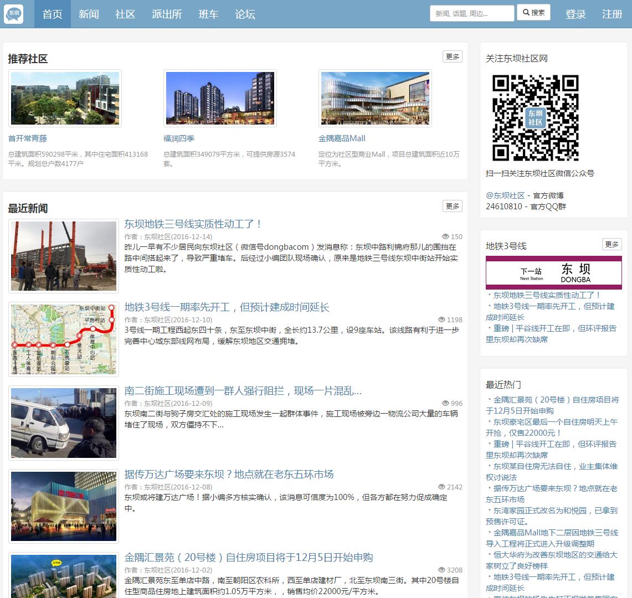This screenshot has width=632, height=598.
Task: Open the @东坝社区 official Weibo link
Action: point(505,195)
